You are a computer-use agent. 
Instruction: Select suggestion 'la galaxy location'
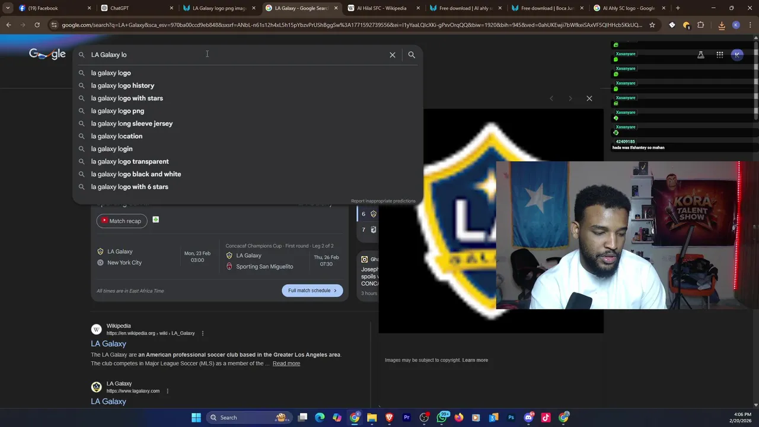point(248,136)
